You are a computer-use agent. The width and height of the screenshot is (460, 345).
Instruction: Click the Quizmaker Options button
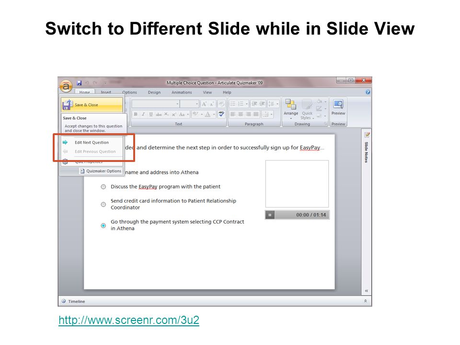click(101, 171)
